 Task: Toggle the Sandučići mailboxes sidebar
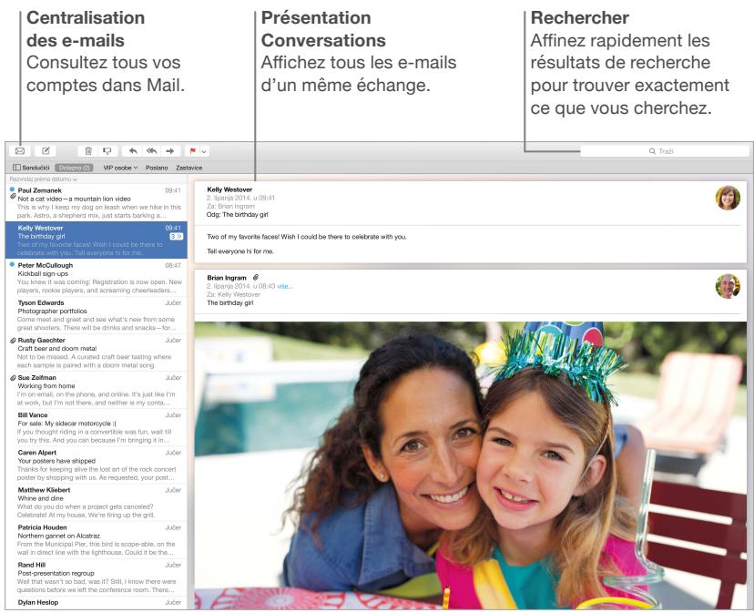coord(31,168)
